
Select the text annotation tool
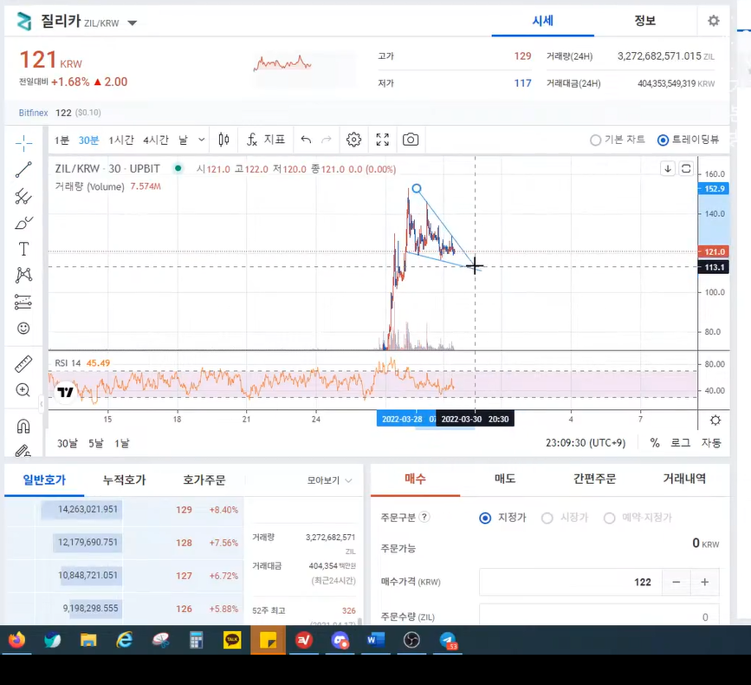point(23,249)
